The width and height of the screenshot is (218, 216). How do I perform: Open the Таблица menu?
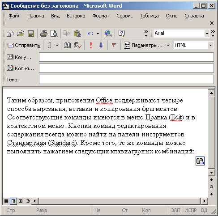click(149, 16)
